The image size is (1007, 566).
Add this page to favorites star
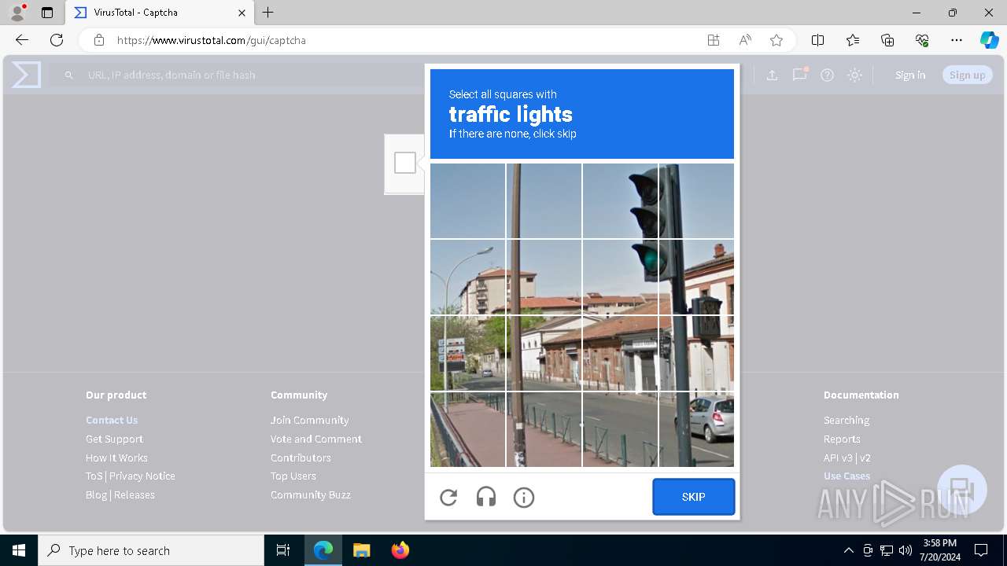(x=776, y=40)
